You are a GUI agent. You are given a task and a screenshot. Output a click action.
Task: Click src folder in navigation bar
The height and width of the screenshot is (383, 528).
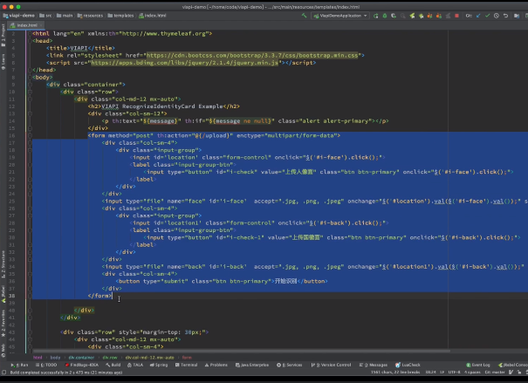point(45,16)
